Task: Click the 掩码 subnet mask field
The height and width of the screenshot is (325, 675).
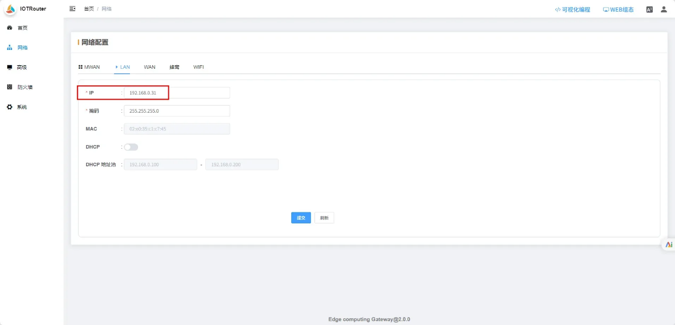Action: click(176, 111)
